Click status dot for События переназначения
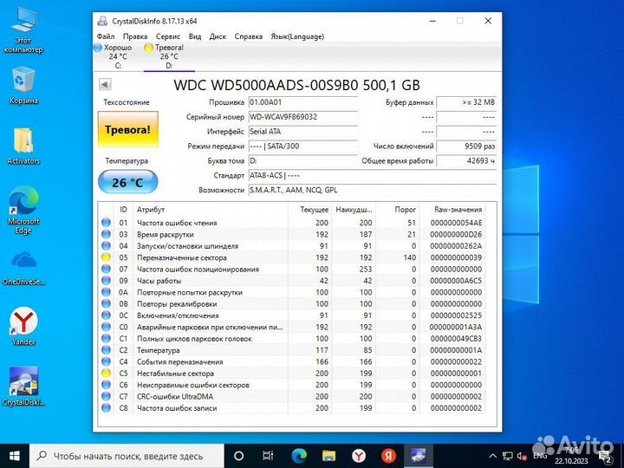The width and height of the screenshot is (624, 468). (x=106, y=361)
